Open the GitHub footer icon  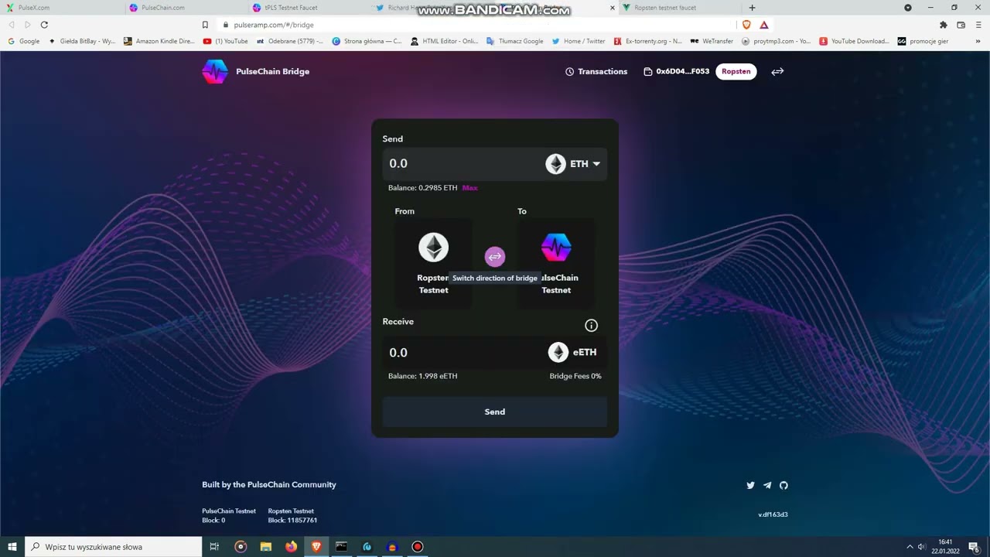tap(783, 485)
